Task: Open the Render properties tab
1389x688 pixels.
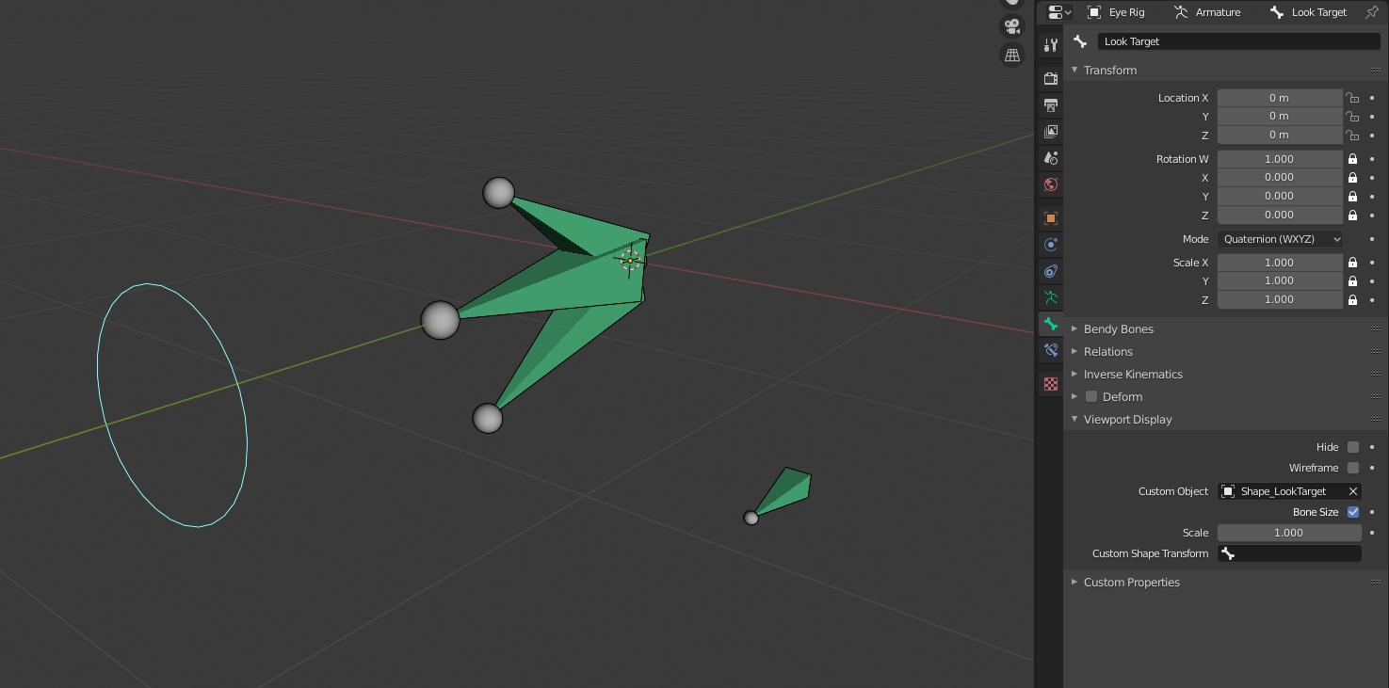Action: [1051, 78]
